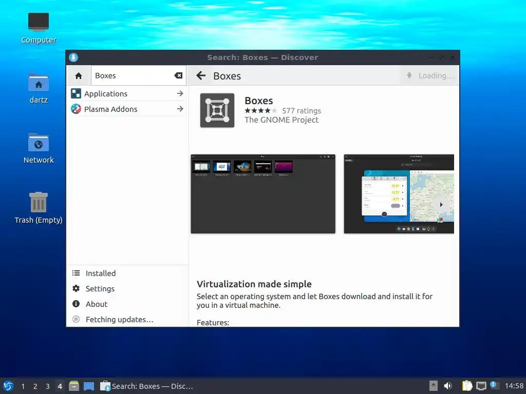Open removable media tray icon
The image size is (526, 394).
(x=434, y=386)
